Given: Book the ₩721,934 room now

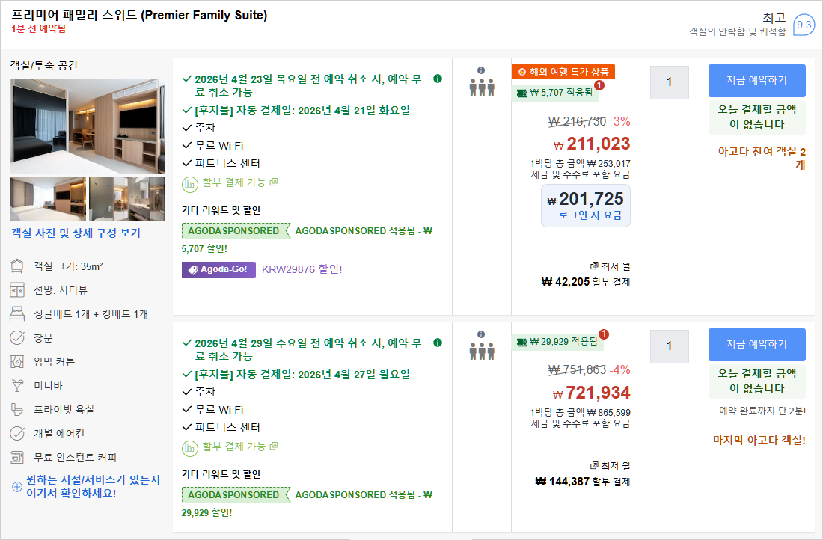Looking at the screenshot, I should pos(756,344).
